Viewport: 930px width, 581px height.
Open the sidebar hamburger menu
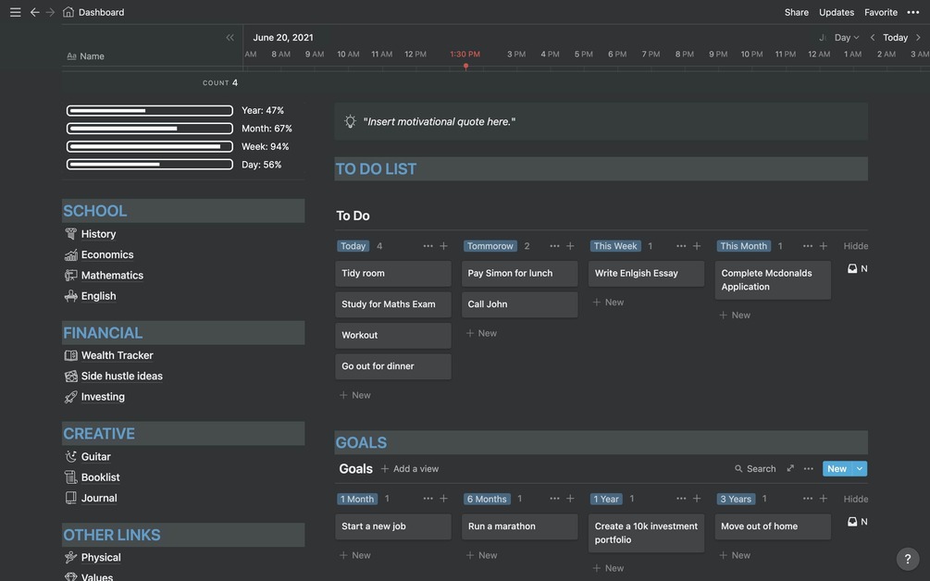15,12
